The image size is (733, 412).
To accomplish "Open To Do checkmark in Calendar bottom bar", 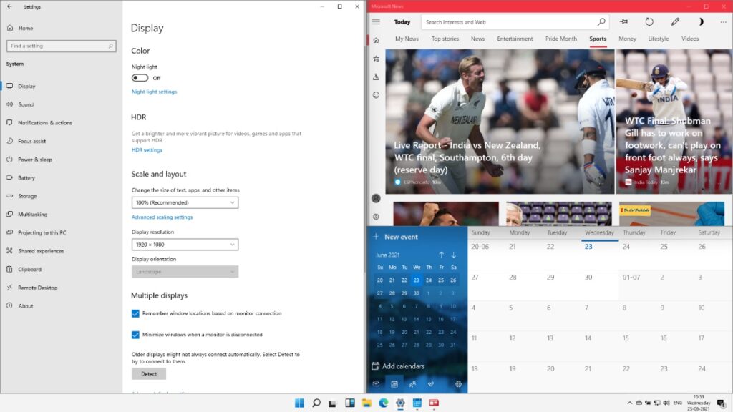I will tap(430, 384).
